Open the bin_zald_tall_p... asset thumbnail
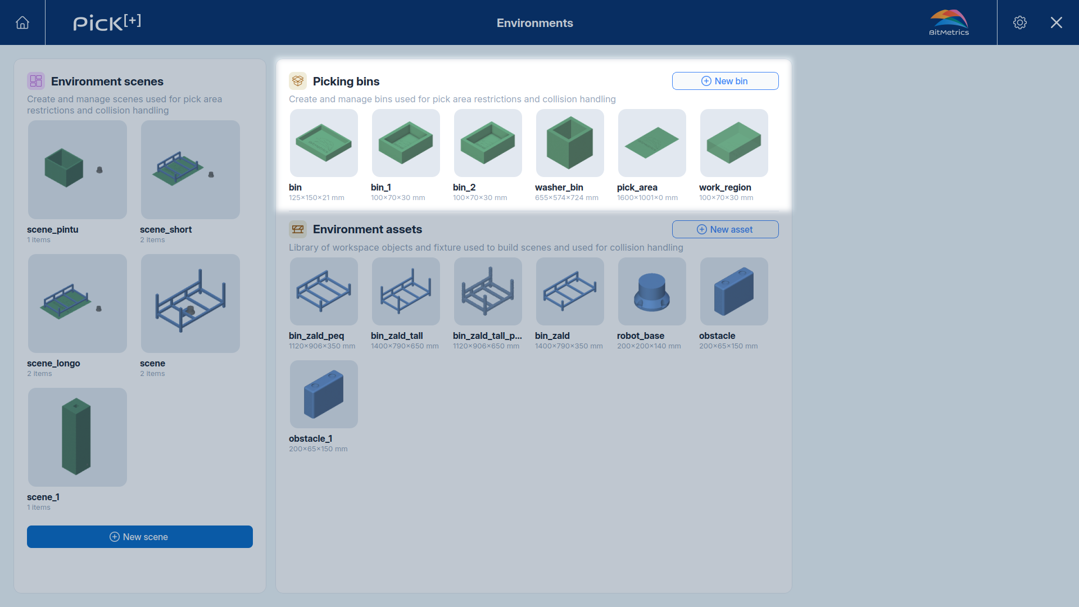 488,292
